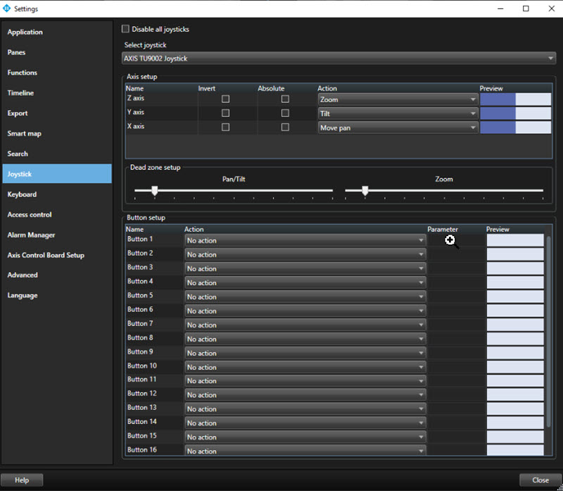Open the Smart map settings tab
Image resolution: width=563 pixels, height=491 pixels.
coord(26,133)
